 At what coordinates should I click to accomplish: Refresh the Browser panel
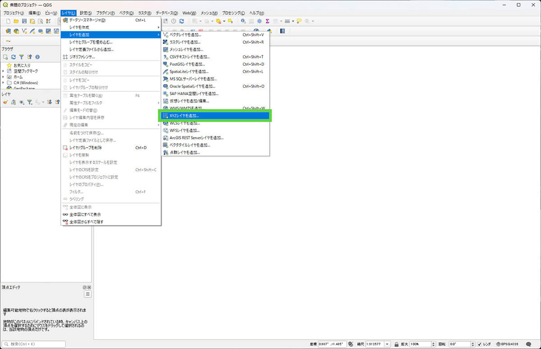[14, 57]
